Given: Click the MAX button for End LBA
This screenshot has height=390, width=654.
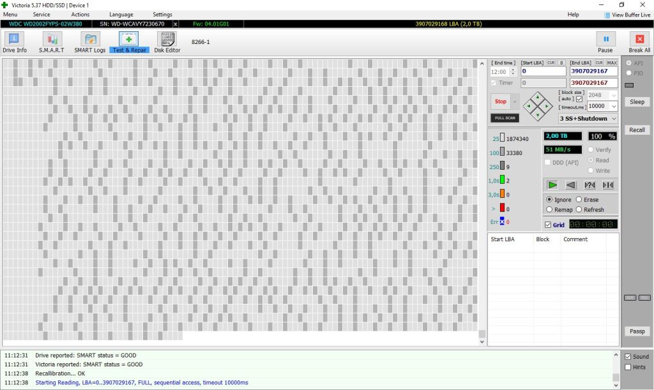Looking at the screenshot, I should [612, 63].
